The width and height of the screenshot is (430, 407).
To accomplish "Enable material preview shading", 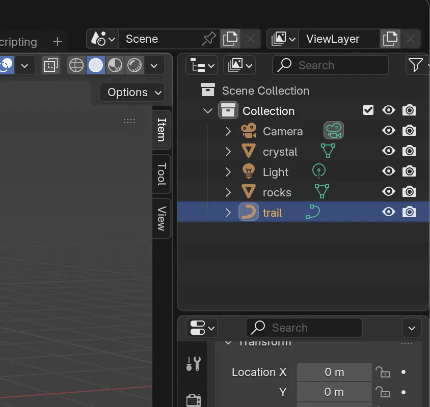I will point(115,65).
